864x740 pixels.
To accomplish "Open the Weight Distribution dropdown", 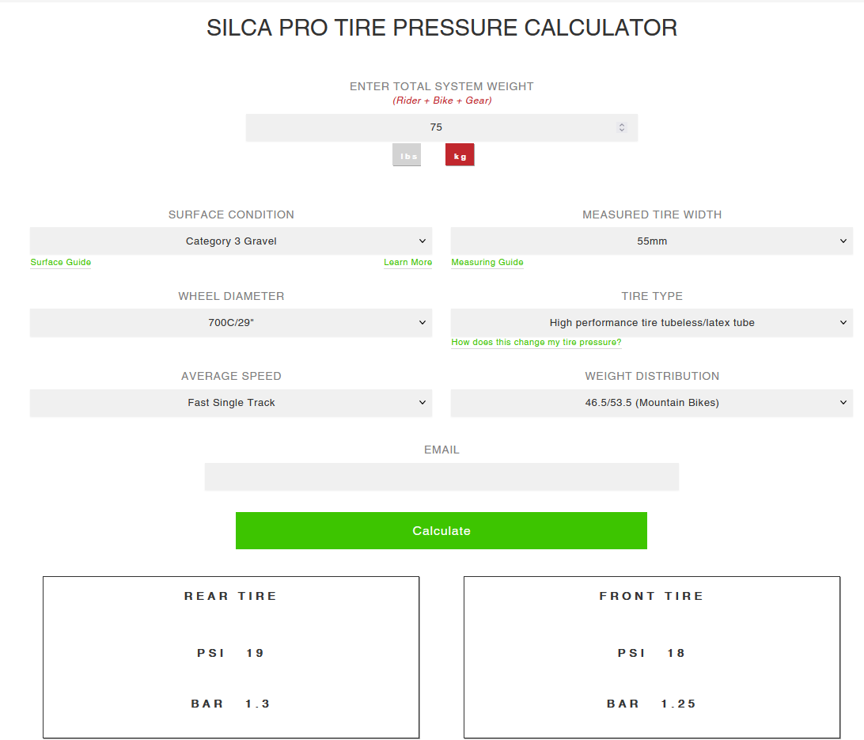I will tap(652, 403).
